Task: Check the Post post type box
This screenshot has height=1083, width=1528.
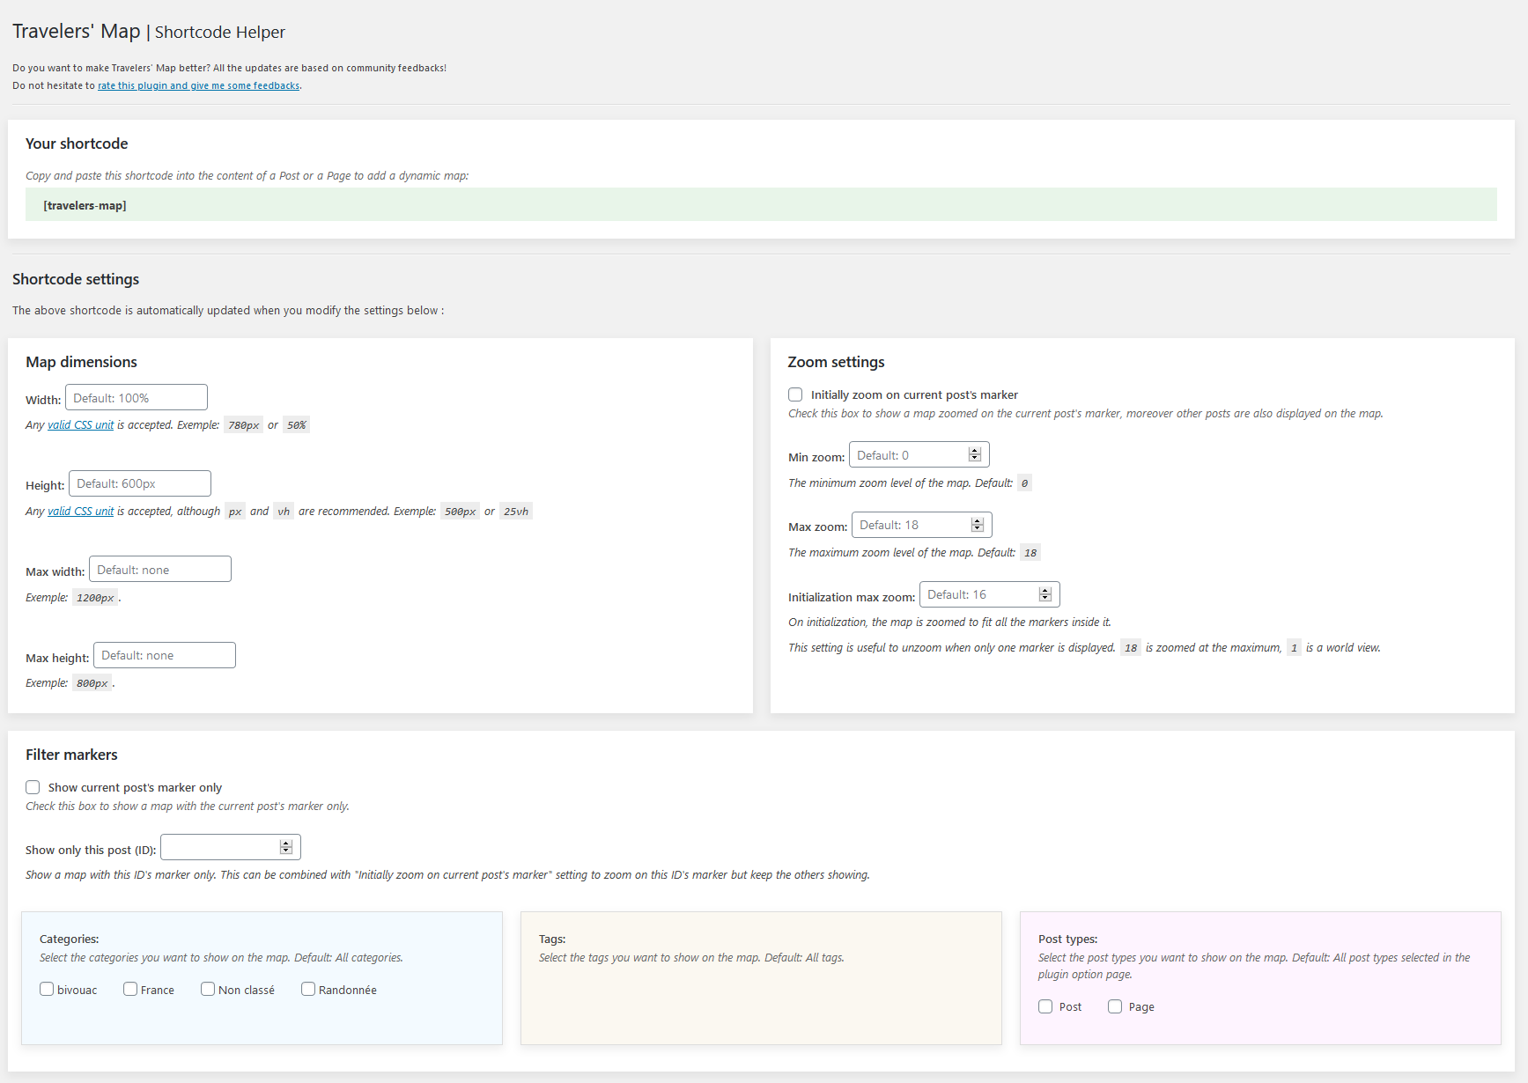Action: [1045, 1006]
